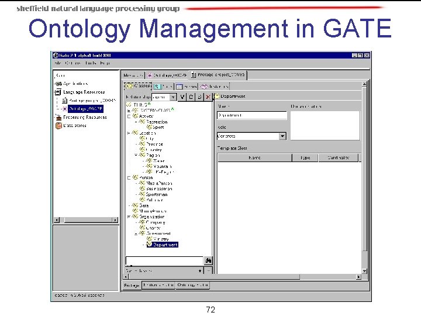Click the class search input field
This screenshot has height=316, width=421.
[x=164, y=260]
